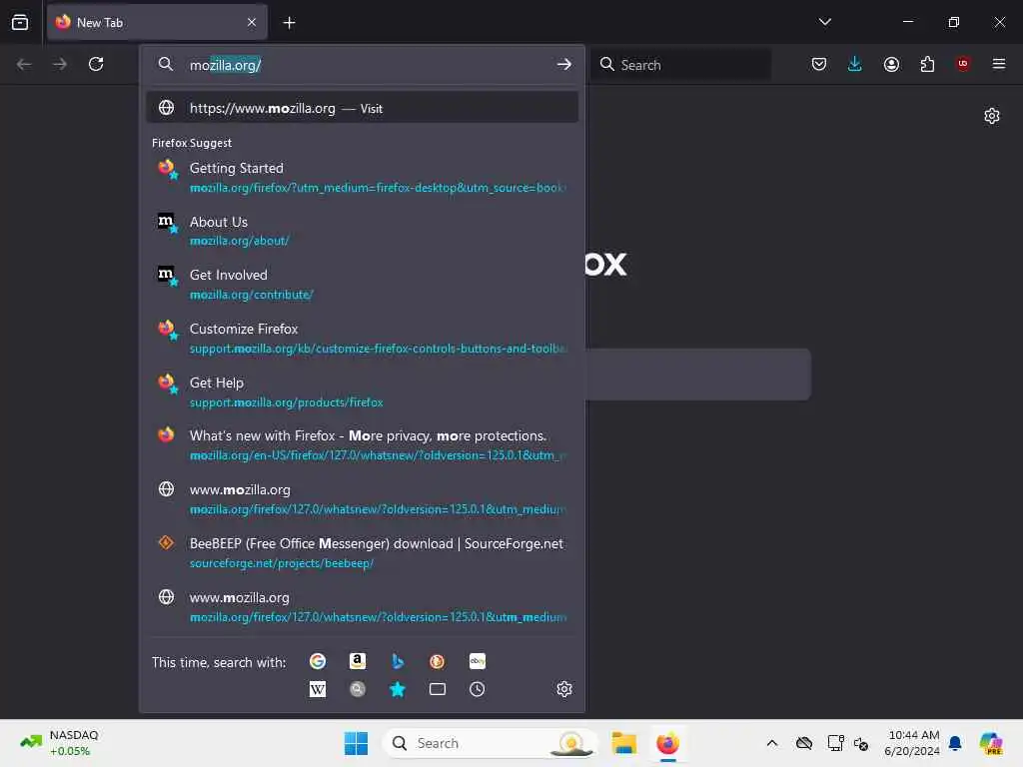Search this time with eBay
This screenshot has width=1023, height=767.
pyautogui.click(x=477, y=661)
